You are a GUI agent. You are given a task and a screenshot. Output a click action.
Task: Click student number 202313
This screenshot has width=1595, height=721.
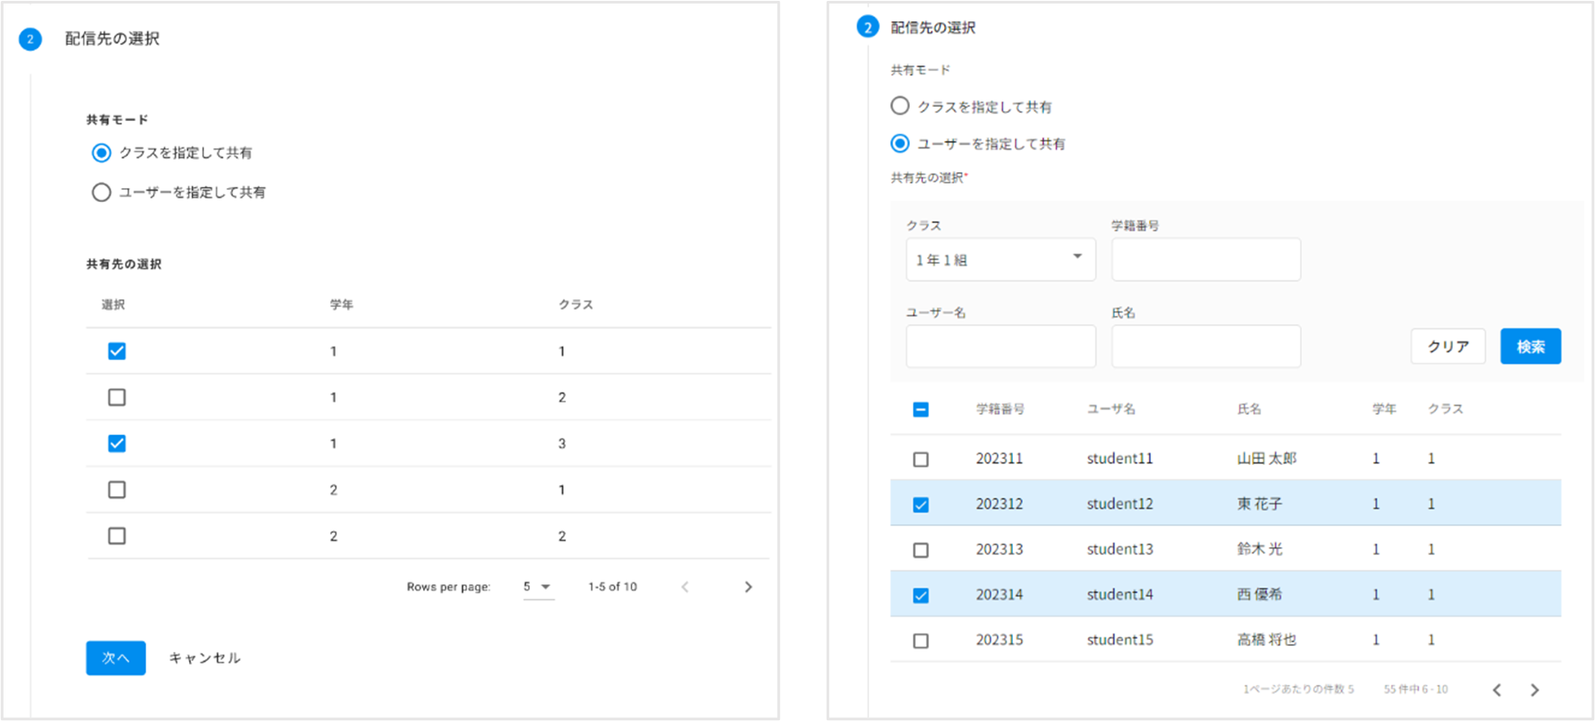click(999, 549)
